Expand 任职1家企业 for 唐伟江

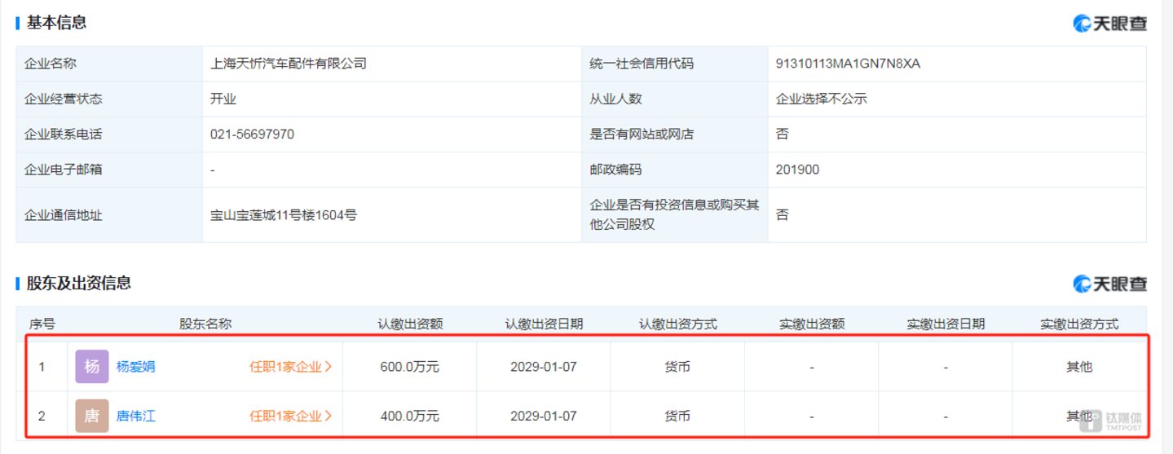[290, 416]
